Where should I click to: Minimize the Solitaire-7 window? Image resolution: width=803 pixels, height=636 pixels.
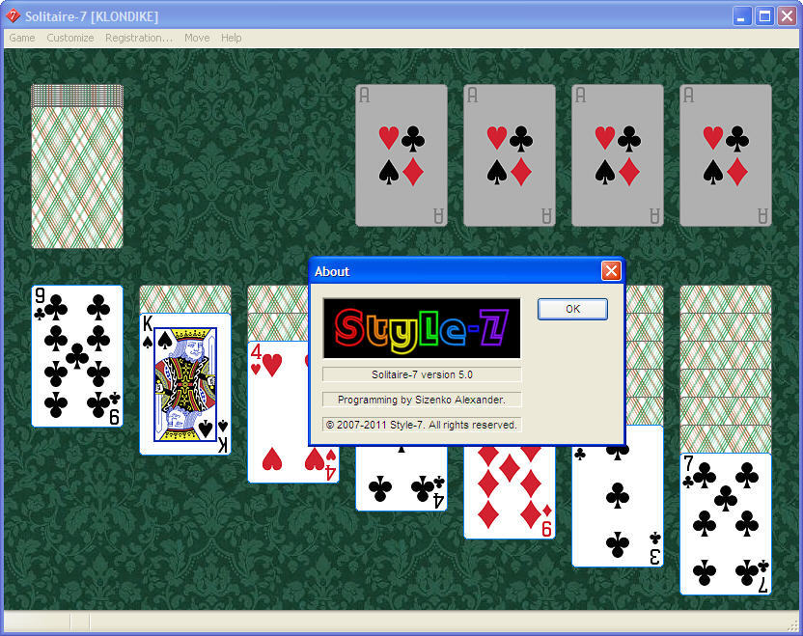pos(741,15)
